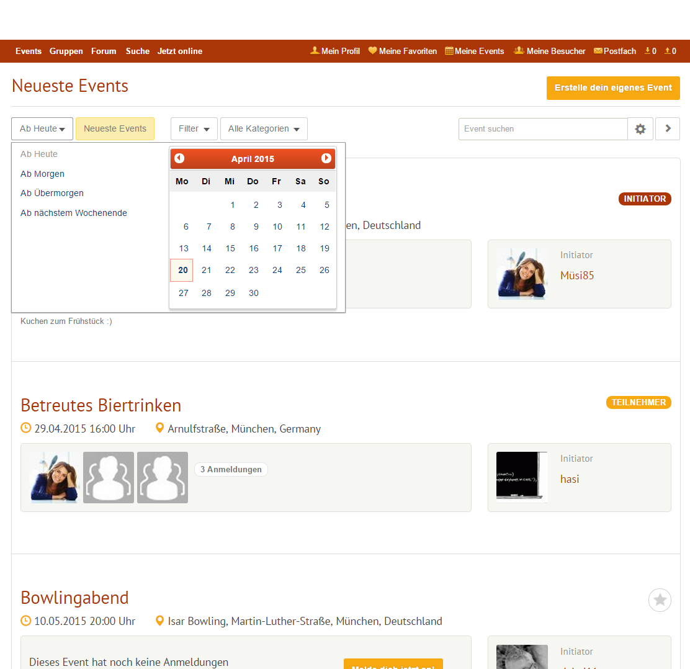The image size is (690, 669).
Task: Select April 25 in calendar
Action: pos(301,270)
